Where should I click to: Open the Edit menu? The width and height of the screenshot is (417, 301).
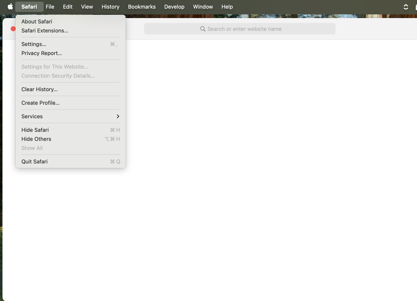(x=68, y=7)
